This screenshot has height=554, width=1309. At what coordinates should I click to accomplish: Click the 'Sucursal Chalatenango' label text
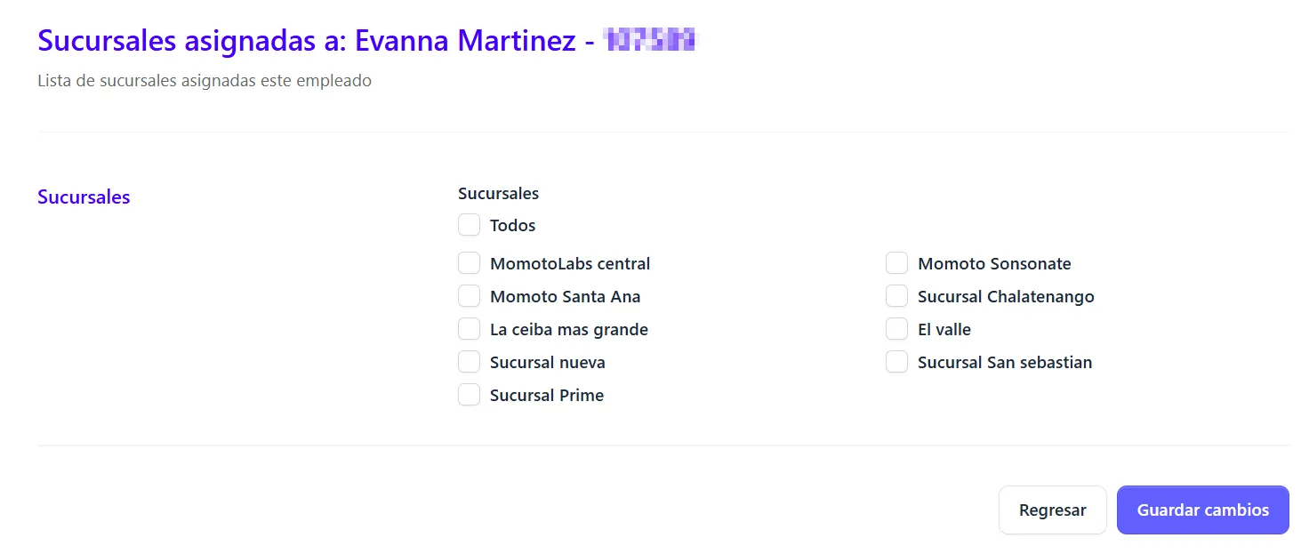[x=1006, y=297]
